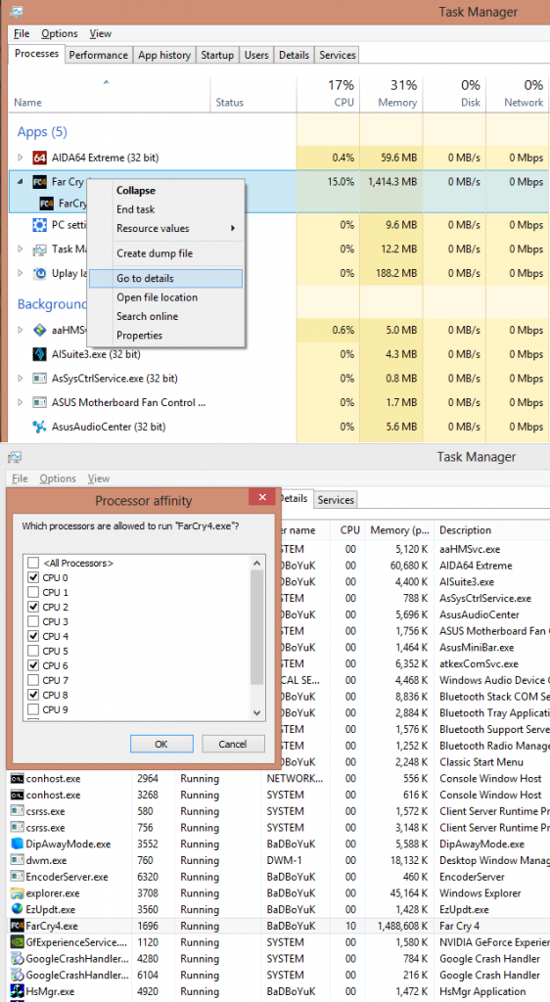Image resolution: width=550 pixels, height=1002 pixels.
Task: Select the csrss.exe row with PID 580
Action: tap(279, 811)
